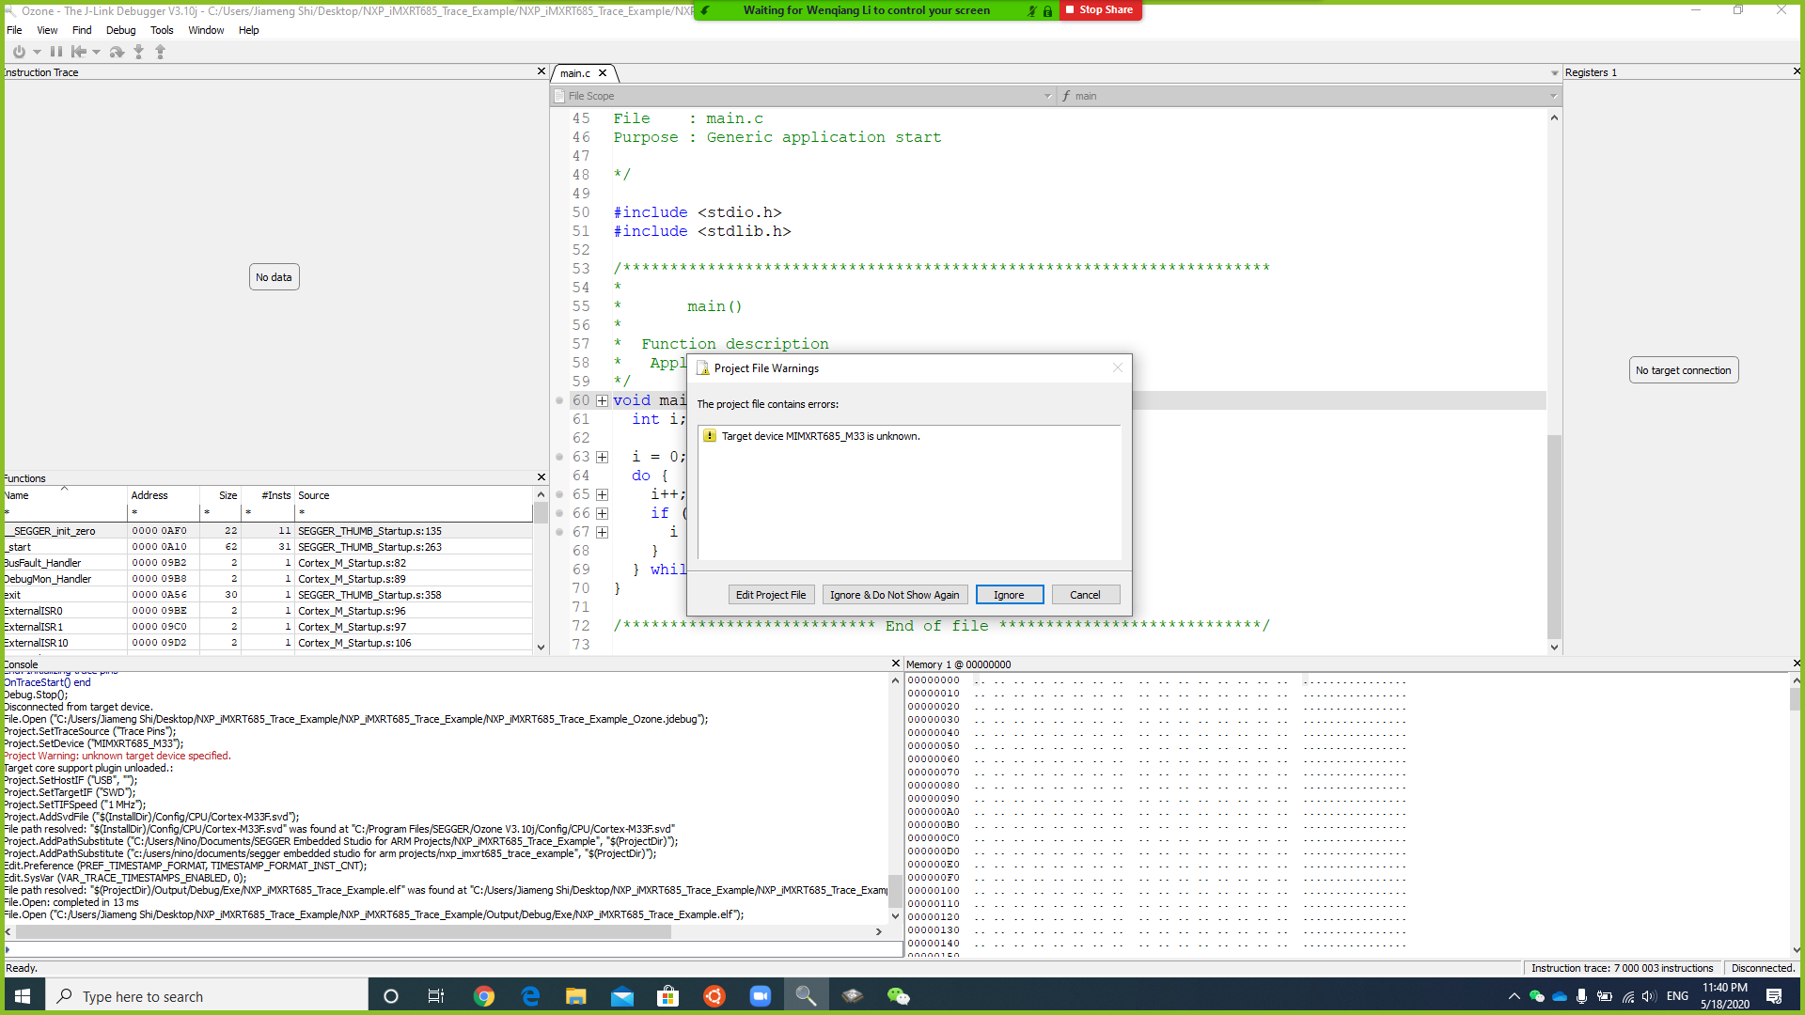Click the halt/pause execution icon
This screenshot has height=1015, width=1805.
point(56,52)
